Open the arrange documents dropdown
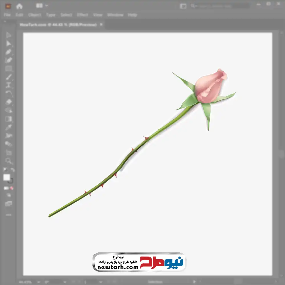This screenshot has height=285, width=285. click(x=42, y=6)
